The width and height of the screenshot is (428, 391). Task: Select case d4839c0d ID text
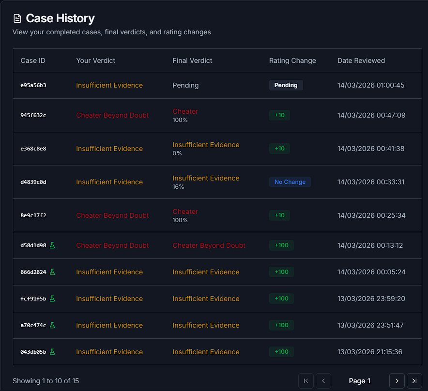[x=33, y=182]
